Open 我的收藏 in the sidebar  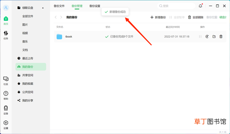pyautogui.click(x=28, y=84)
